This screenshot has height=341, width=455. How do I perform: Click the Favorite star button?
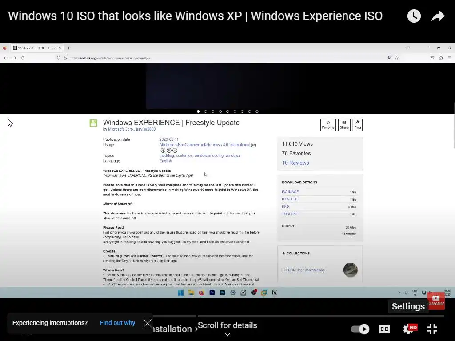pyautogui.click(x=328, y=125)
